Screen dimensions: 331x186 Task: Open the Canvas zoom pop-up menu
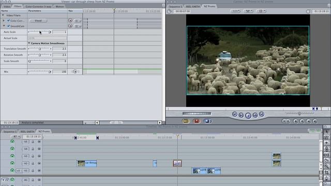pyautogui.click(x=235, y=11)
